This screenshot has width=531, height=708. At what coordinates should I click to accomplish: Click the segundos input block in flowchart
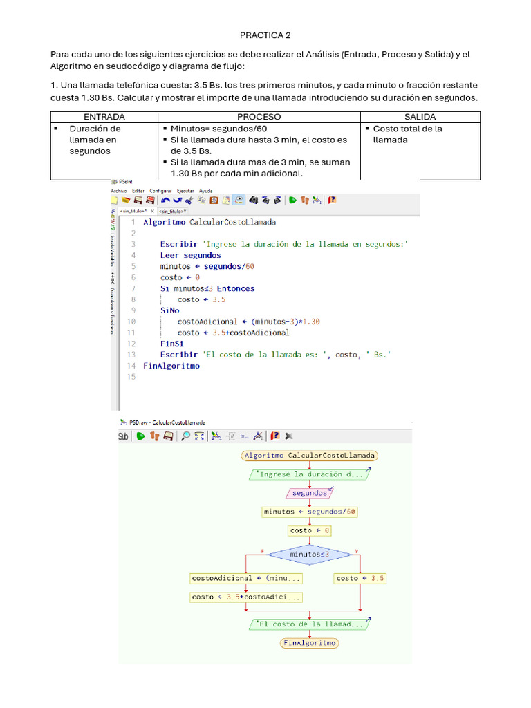coord(309,493)
